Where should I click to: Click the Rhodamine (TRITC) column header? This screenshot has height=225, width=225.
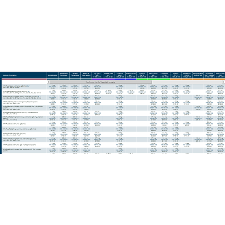pyautogui.click(x=187, y=75)
